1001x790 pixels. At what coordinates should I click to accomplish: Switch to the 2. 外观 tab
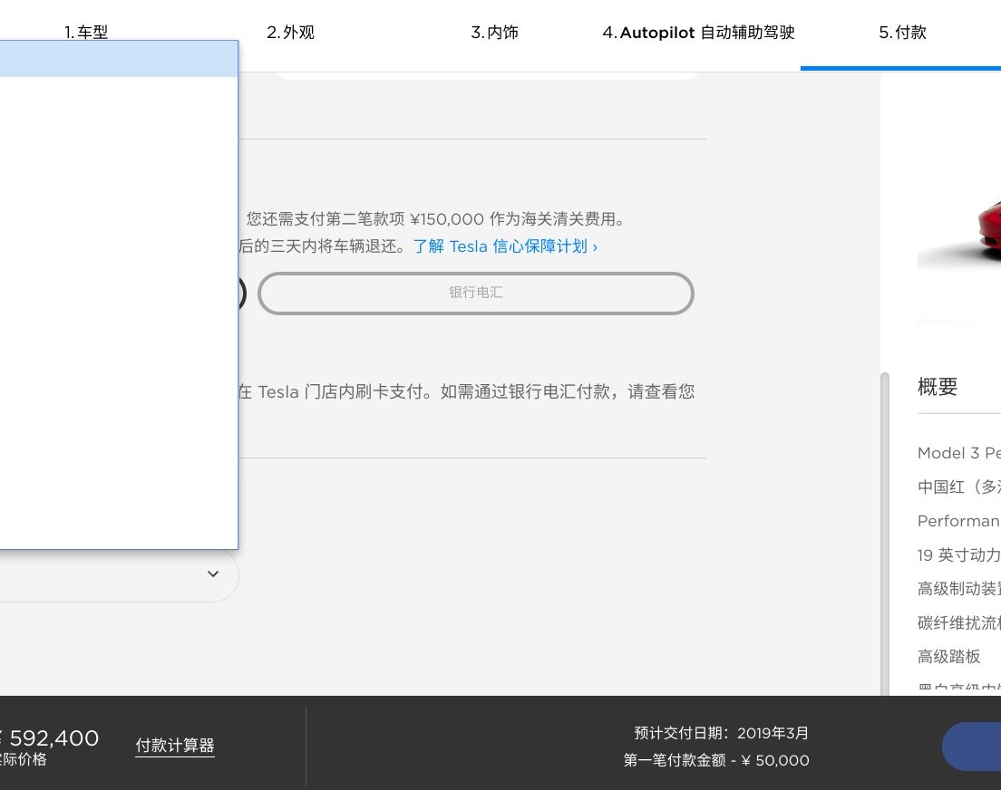(x=290, y=32)
